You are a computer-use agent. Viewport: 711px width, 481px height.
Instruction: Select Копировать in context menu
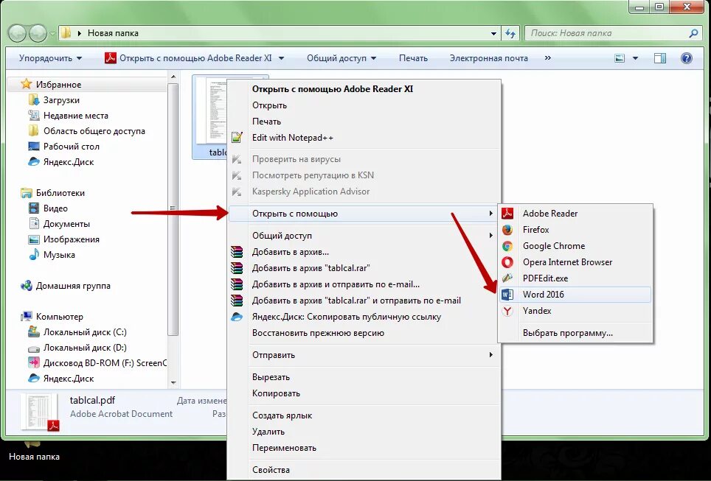tap(364, 393)
